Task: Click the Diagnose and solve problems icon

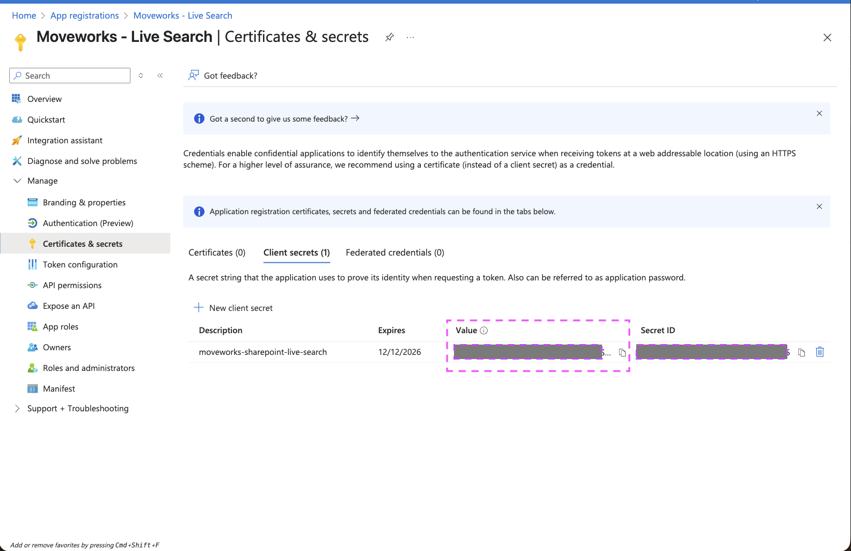Action: [17, 161]
